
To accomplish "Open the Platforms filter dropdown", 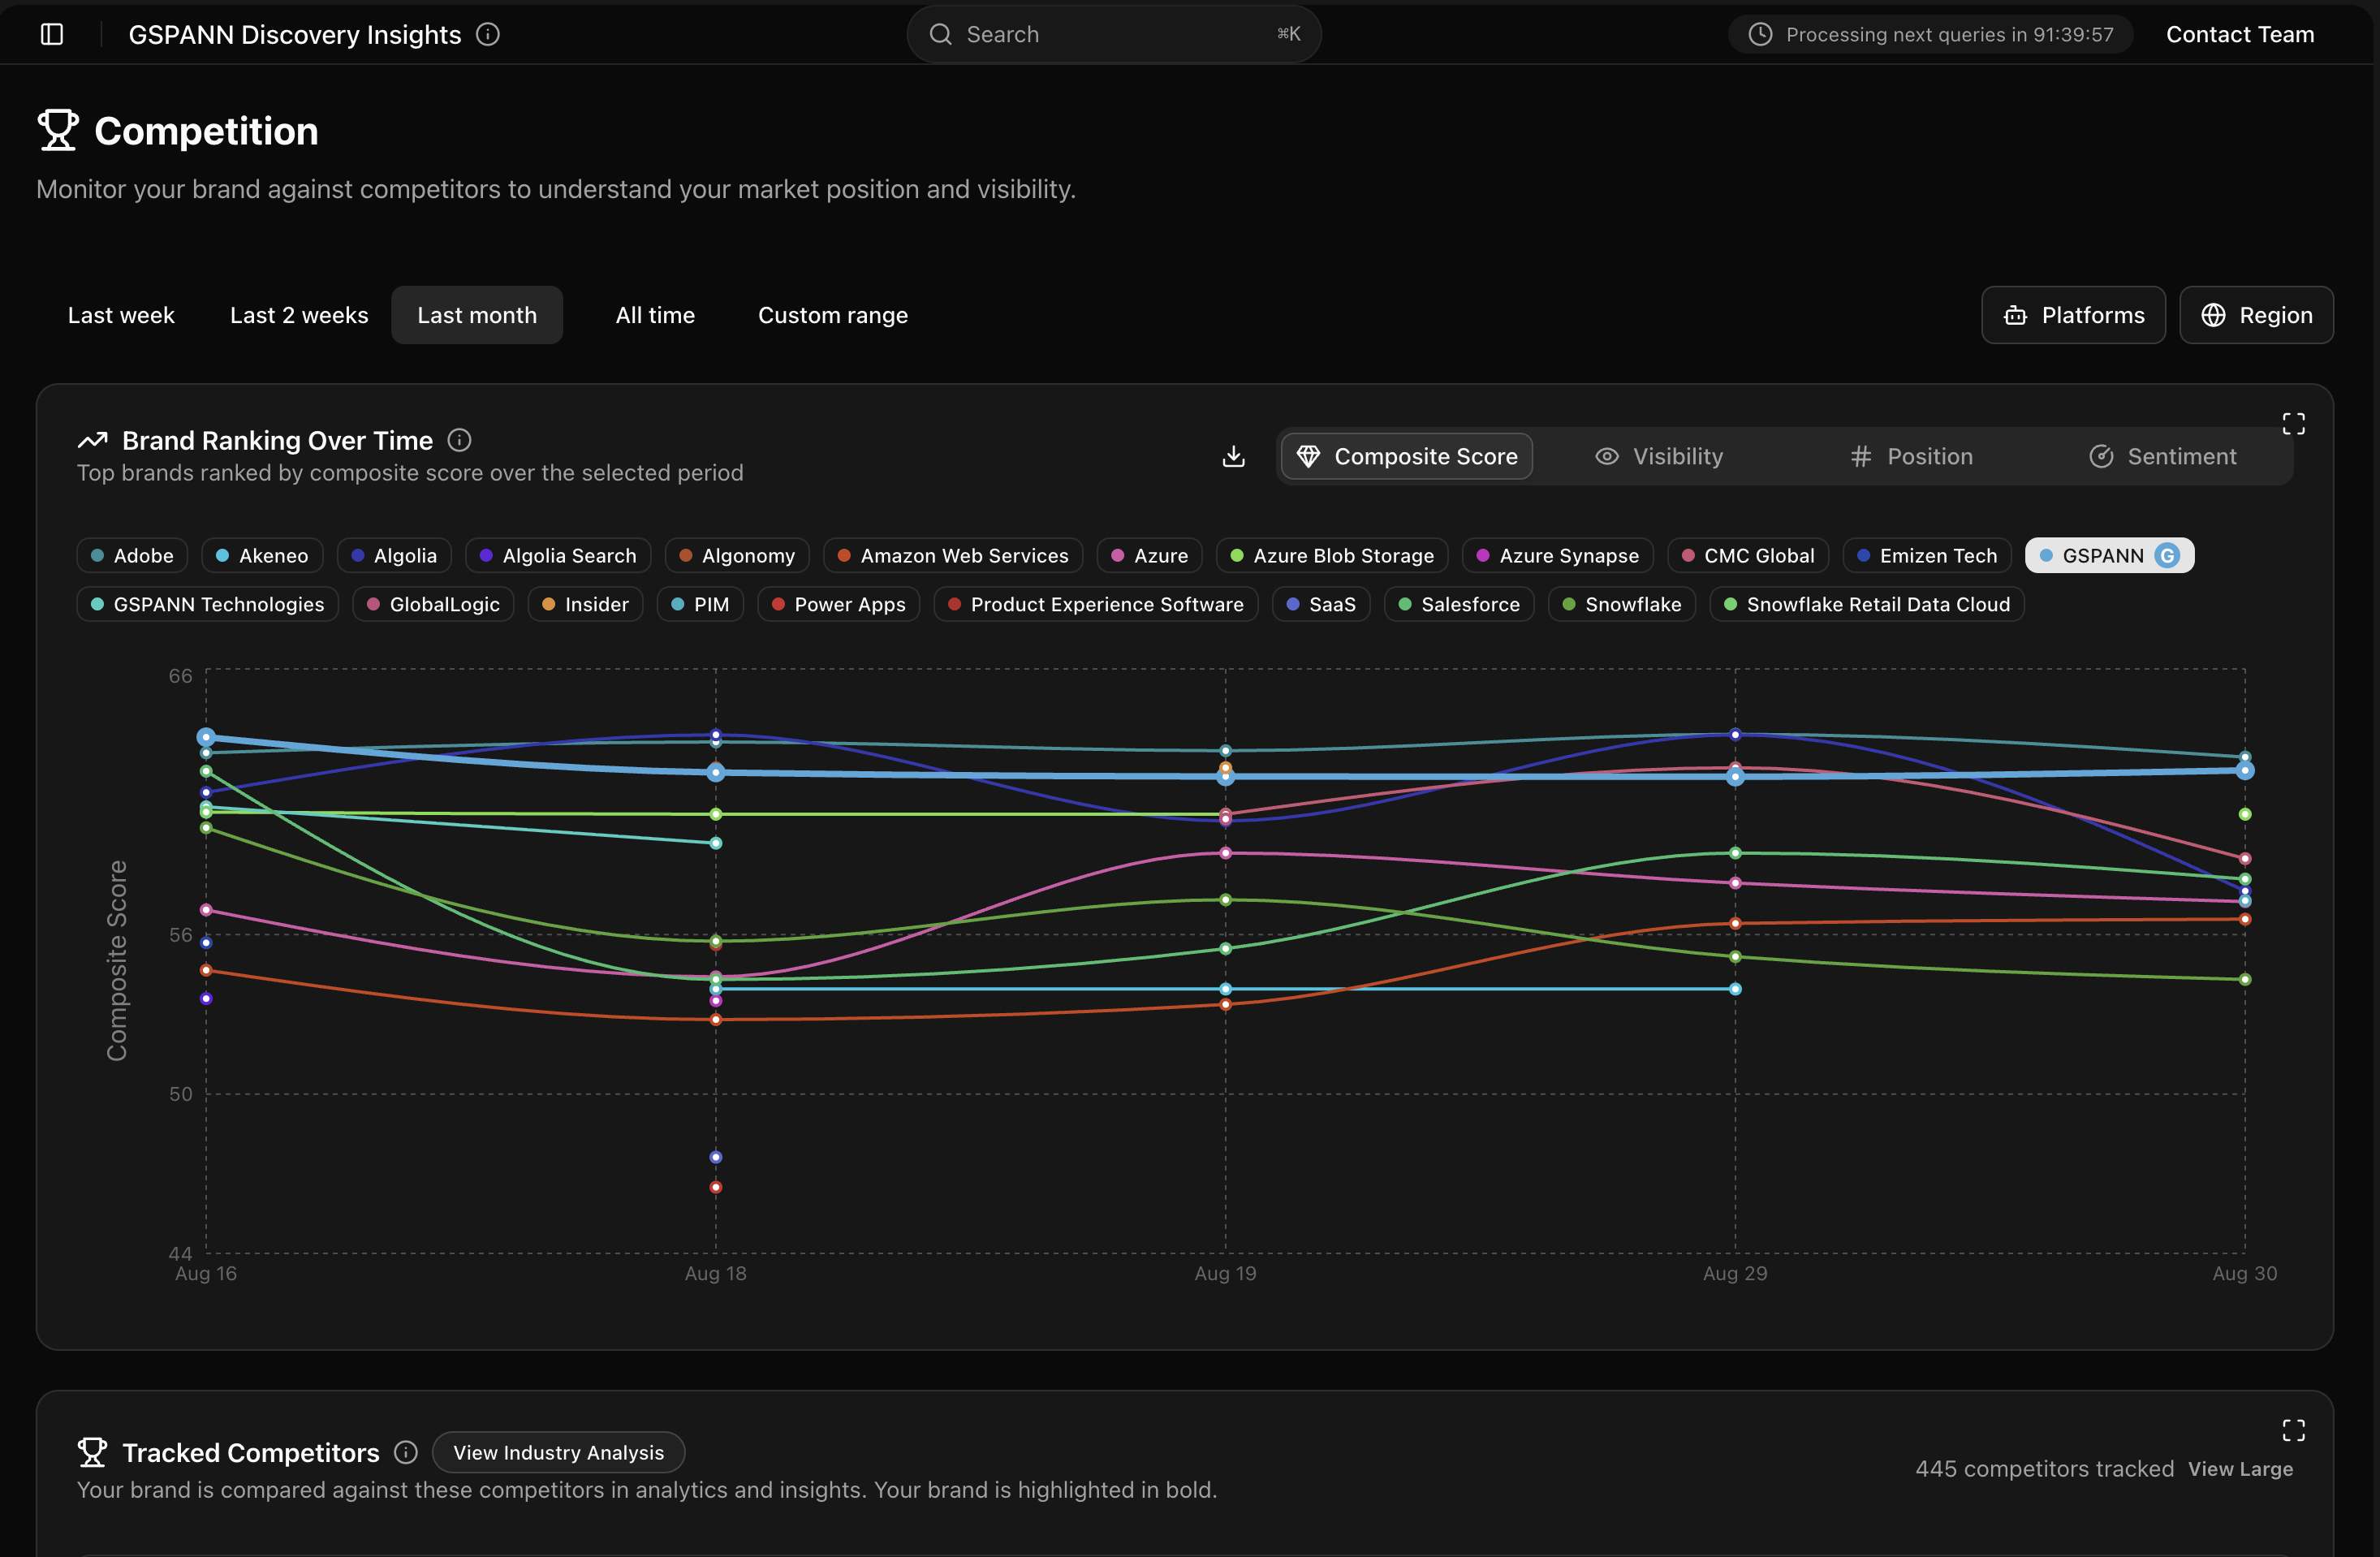I will pos(2073,315).
